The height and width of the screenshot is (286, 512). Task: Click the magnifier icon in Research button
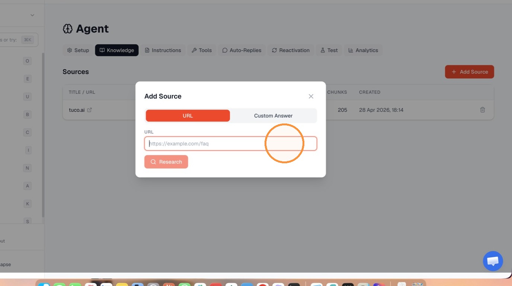(153, 162)
